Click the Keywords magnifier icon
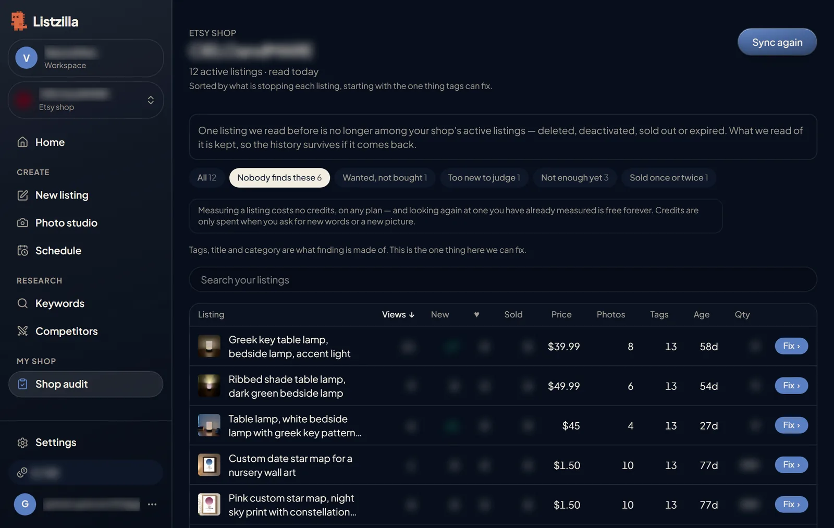The width and height of the screenshot is (834, 528). coord(22,303)
